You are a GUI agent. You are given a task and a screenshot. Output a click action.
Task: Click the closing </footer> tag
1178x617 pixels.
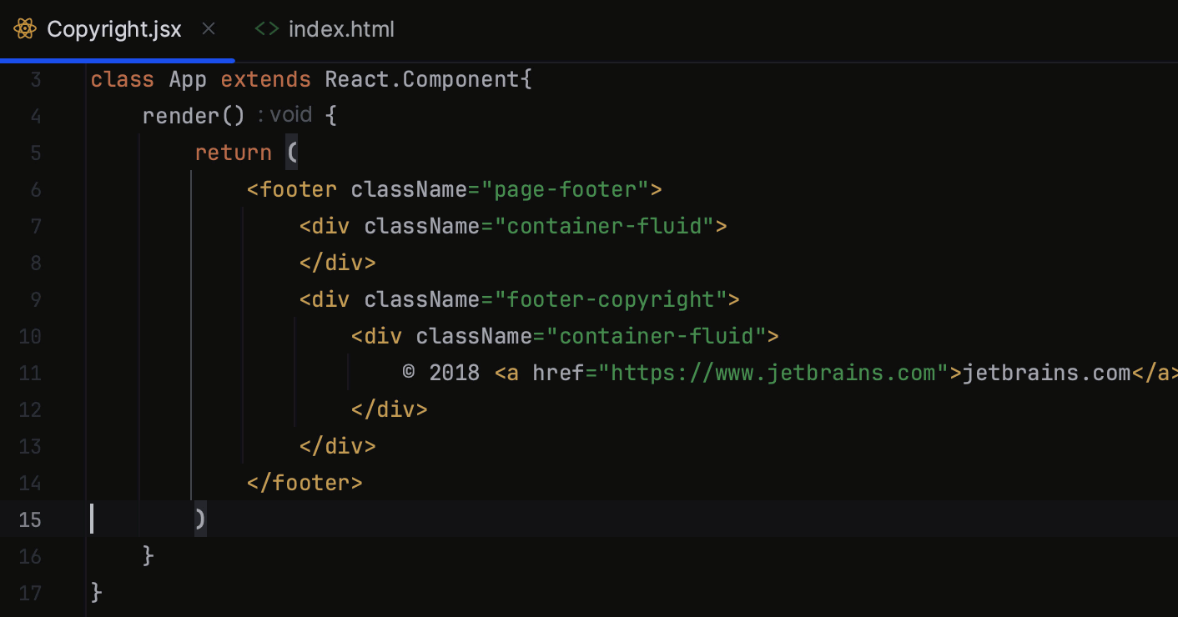coord(303,483)
